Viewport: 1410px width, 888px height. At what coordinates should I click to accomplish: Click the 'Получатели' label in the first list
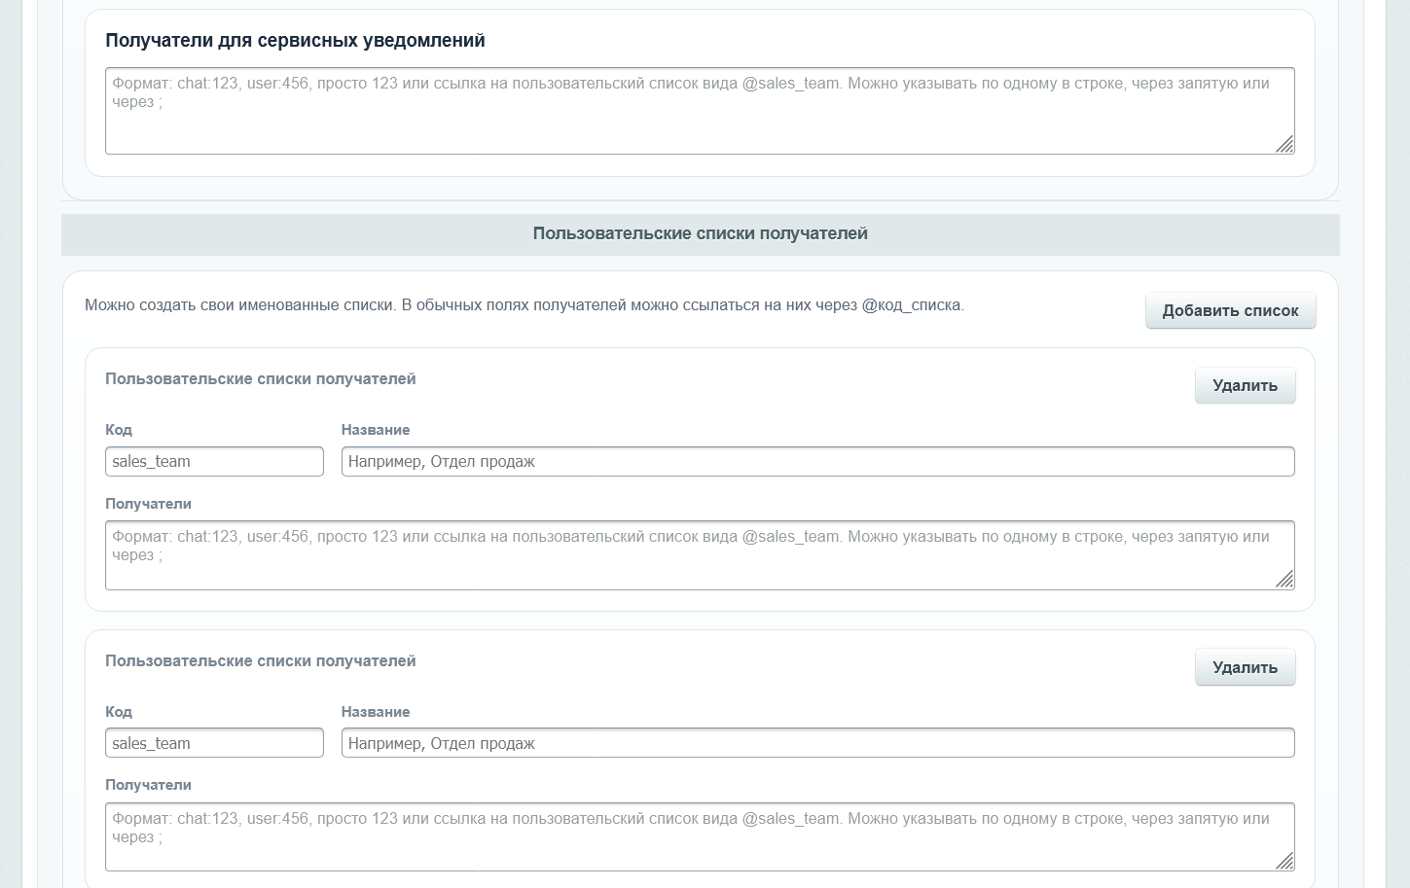[148, 504]
